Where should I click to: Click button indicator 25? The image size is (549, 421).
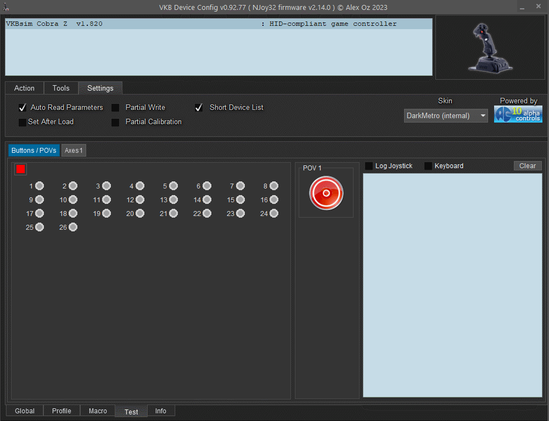pos(40,228)
